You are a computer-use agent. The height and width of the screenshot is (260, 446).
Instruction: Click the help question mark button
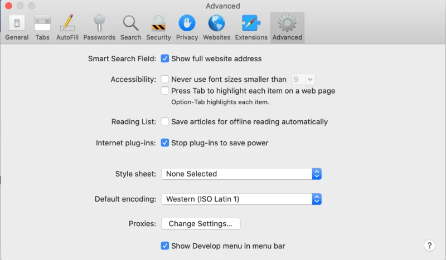coord(429,245)
